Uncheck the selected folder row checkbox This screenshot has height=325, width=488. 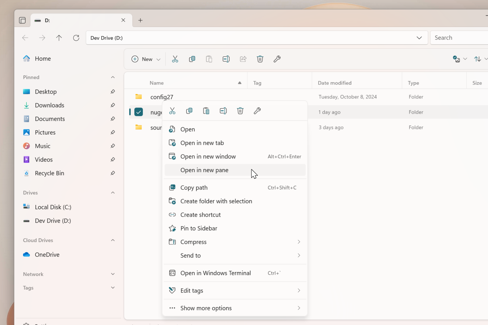click(139, 112)
